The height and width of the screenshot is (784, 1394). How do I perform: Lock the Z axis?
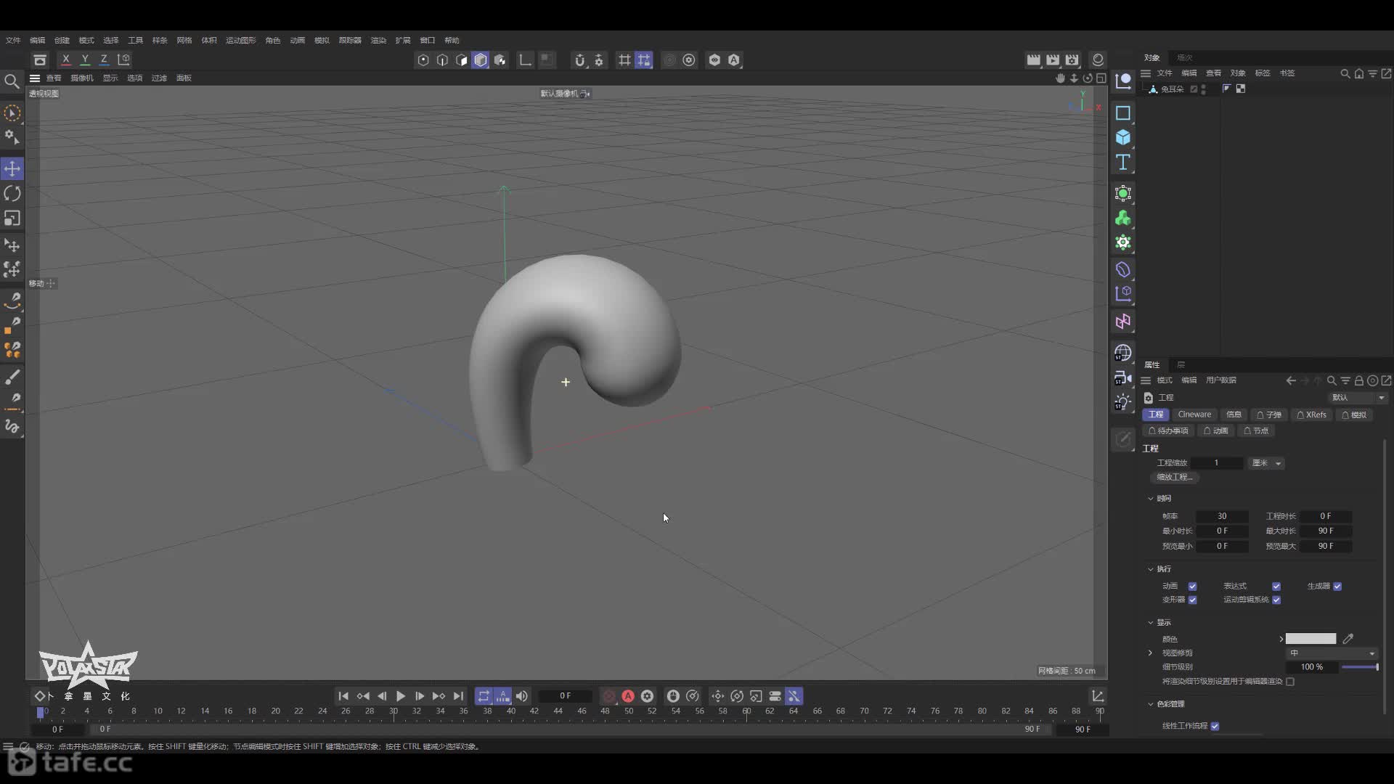click(104, 60)
